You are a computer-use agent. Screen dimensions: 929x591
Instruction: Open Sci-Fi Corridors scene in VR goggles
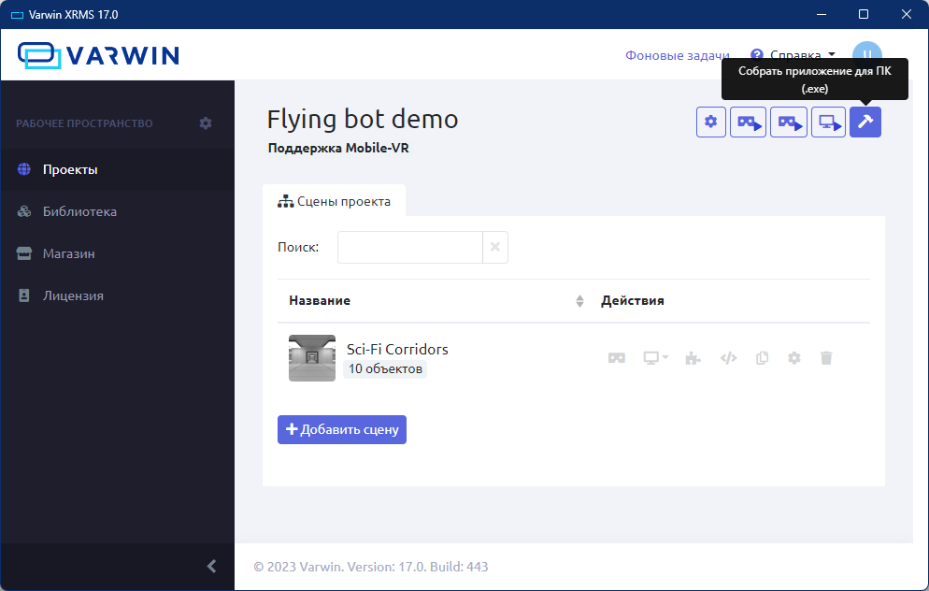[x=616, y=358]
